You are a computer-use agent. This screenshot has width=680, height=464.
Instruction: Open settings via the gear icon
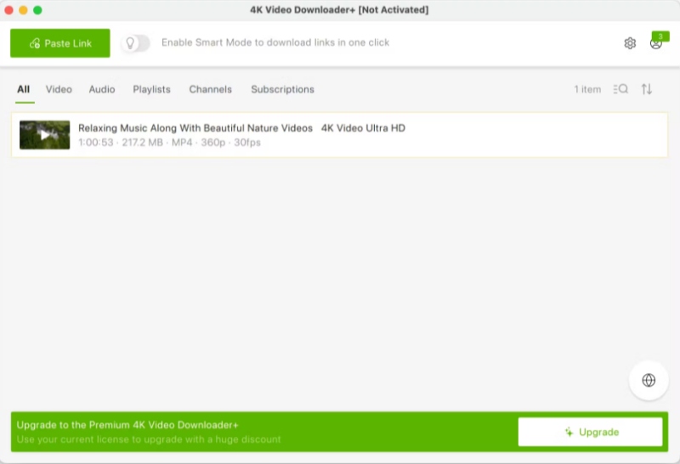630,43
